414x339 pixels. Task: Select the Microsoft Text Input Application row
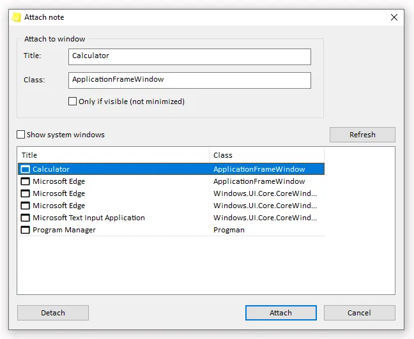[x=171, y=218]
